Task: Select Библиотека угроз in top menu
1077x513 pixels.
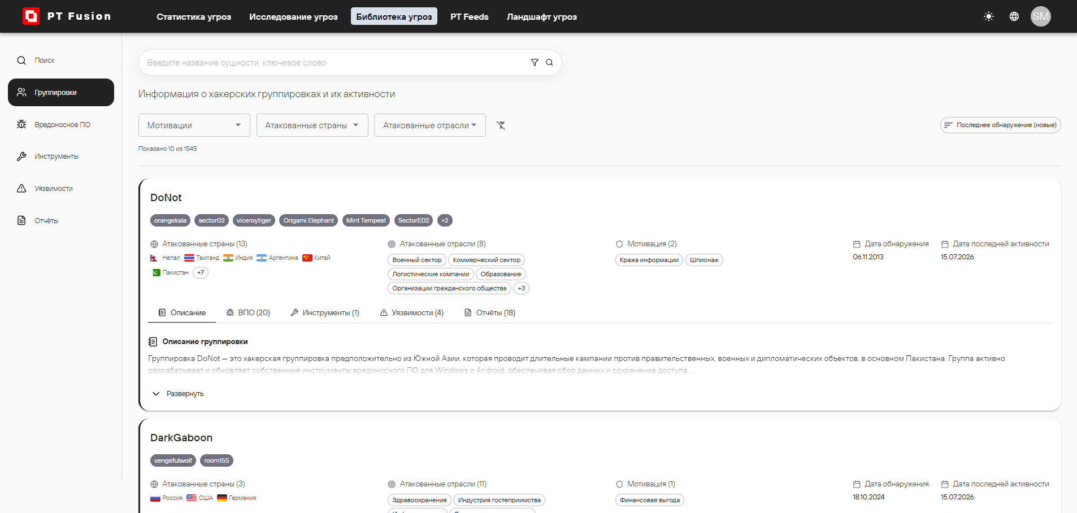Action: [x=394, y=16]
